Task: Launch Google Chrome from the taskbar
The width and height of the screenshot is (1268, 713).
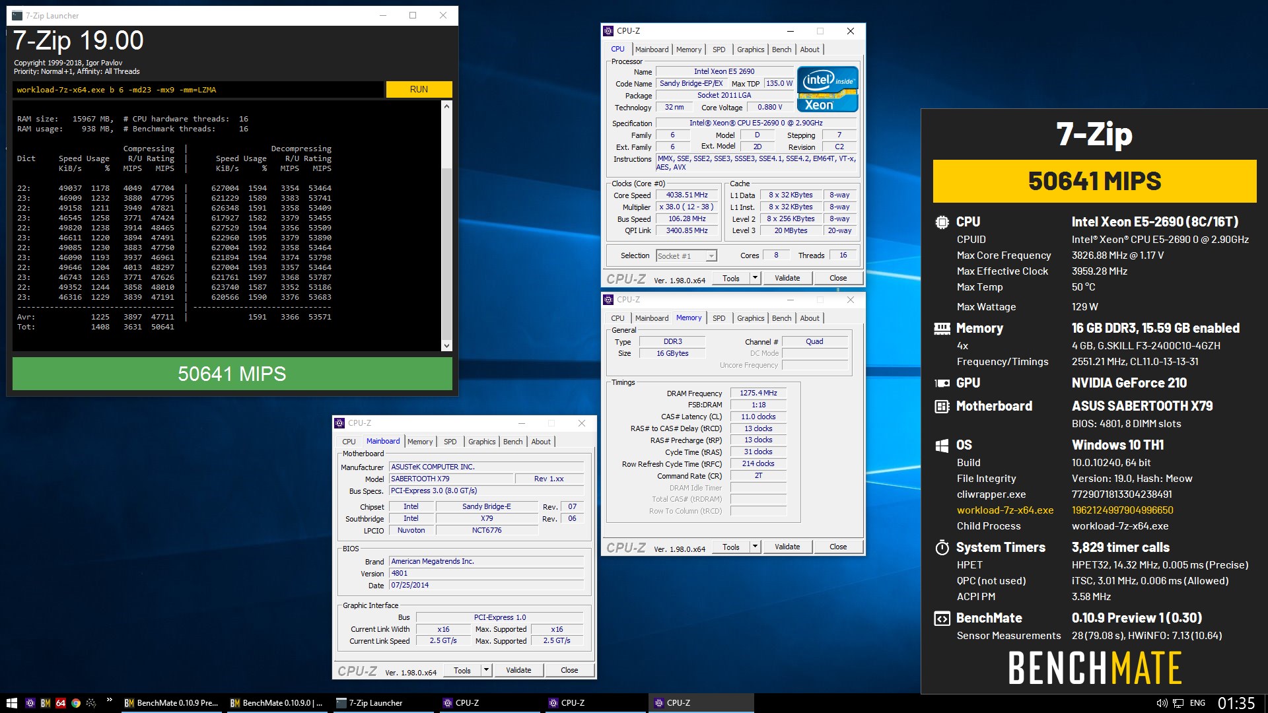Action: tap(76, 703)
